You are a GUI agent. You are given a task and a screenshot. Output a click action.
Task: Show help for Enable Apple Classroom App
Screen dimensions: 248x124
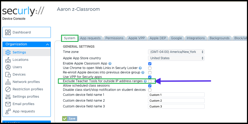110,64
